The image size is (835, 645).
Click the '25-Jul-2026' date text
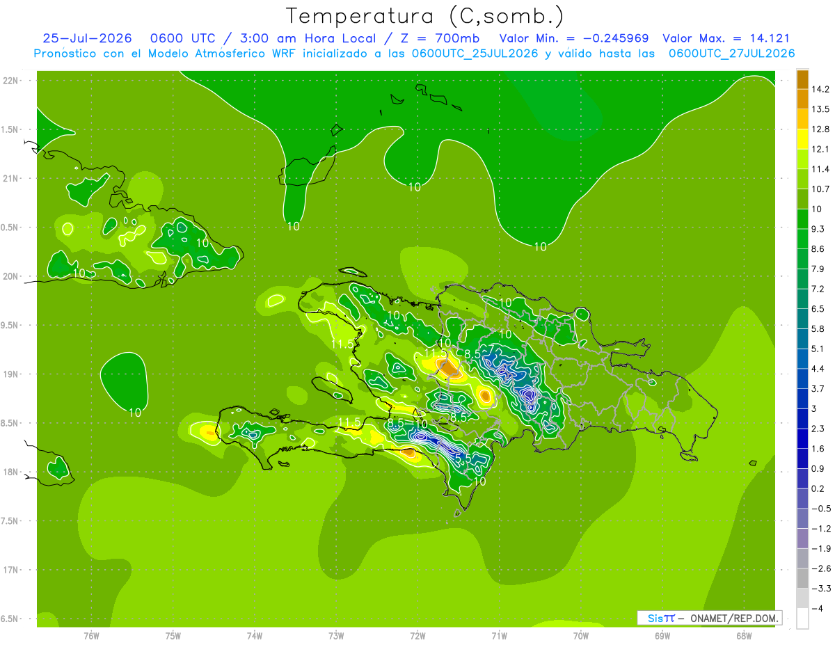coord(87,38)
